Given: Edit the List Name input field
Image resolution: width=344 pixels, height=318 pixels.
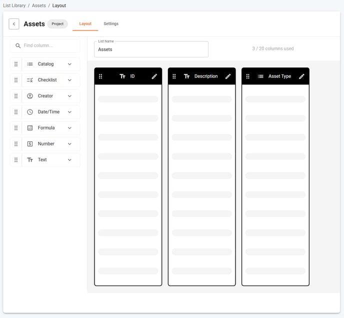Looking at the screenshot, I should click(x=151, y=49).
